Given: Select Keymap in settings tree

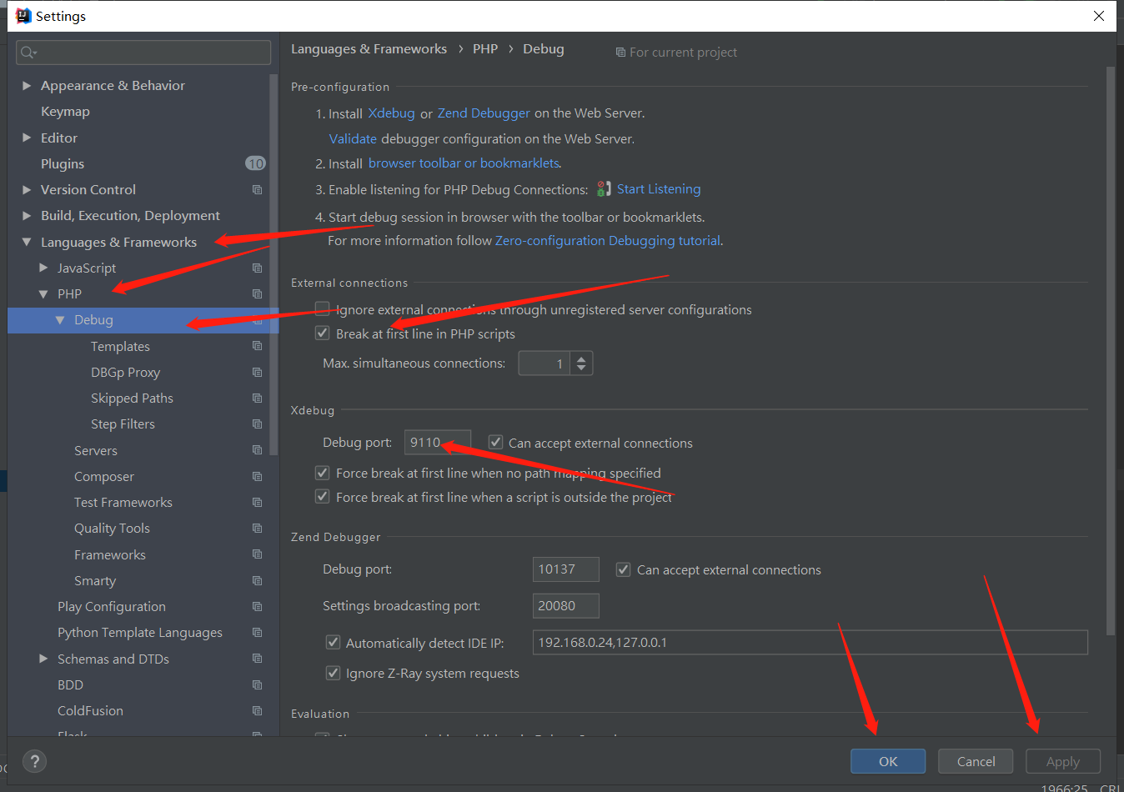Looking at the screenshot, I should [65, 112].
